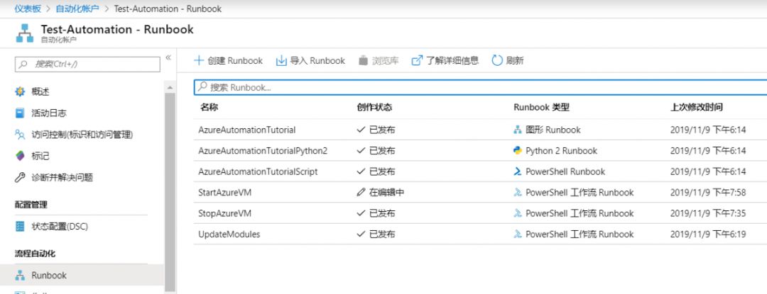Click the Python 2 Runbook icon
Image resolution: width=767 pixels, height=294 pixels.
point(518,151)
